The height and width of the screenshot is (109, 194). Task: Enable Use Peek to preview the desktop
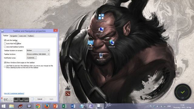[5, 67]
